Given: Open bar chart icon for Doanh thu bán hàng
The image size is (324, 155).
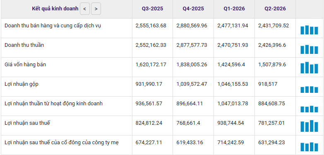Looking at the screenshot, I should coord(309,30).
